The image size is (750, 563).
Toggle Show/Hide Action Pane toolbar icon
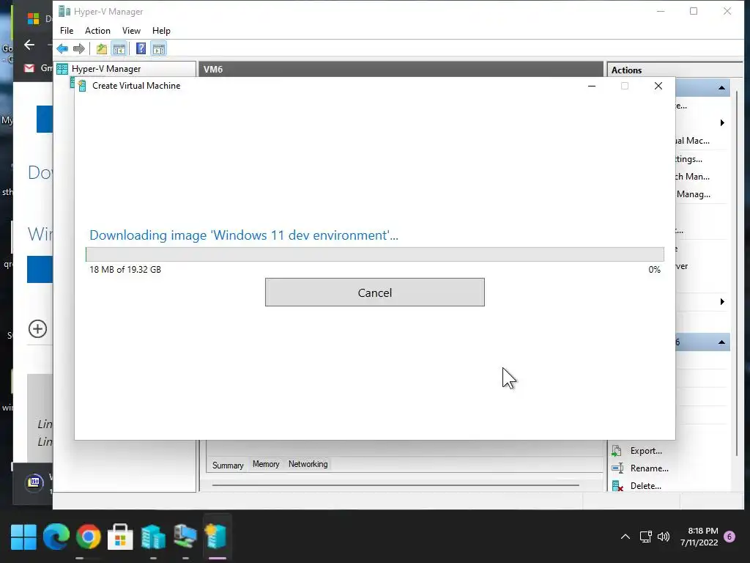(x=159, y=48)
